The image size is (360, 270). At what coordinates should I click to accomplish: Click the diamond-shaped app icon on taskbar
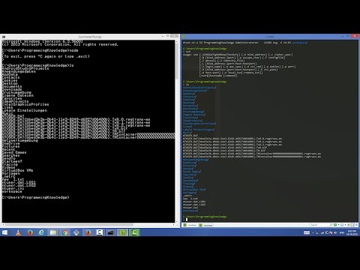76,232
